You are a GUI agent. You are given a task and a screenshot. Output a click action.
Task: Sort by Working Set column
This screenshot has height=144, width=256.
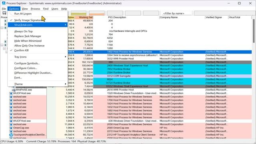(x=84, y=17)
